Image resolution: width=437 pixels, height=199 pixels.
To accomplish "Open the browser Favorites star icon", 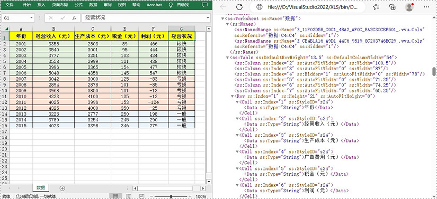I will (x=376, y=7).
